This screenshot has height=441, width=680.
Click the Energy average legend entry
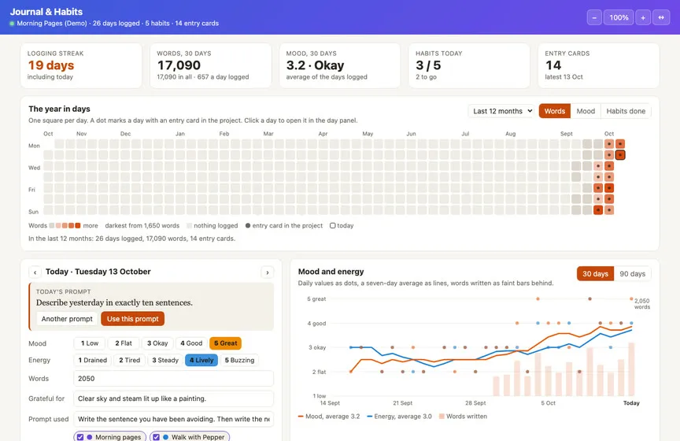tap(399, 417)
